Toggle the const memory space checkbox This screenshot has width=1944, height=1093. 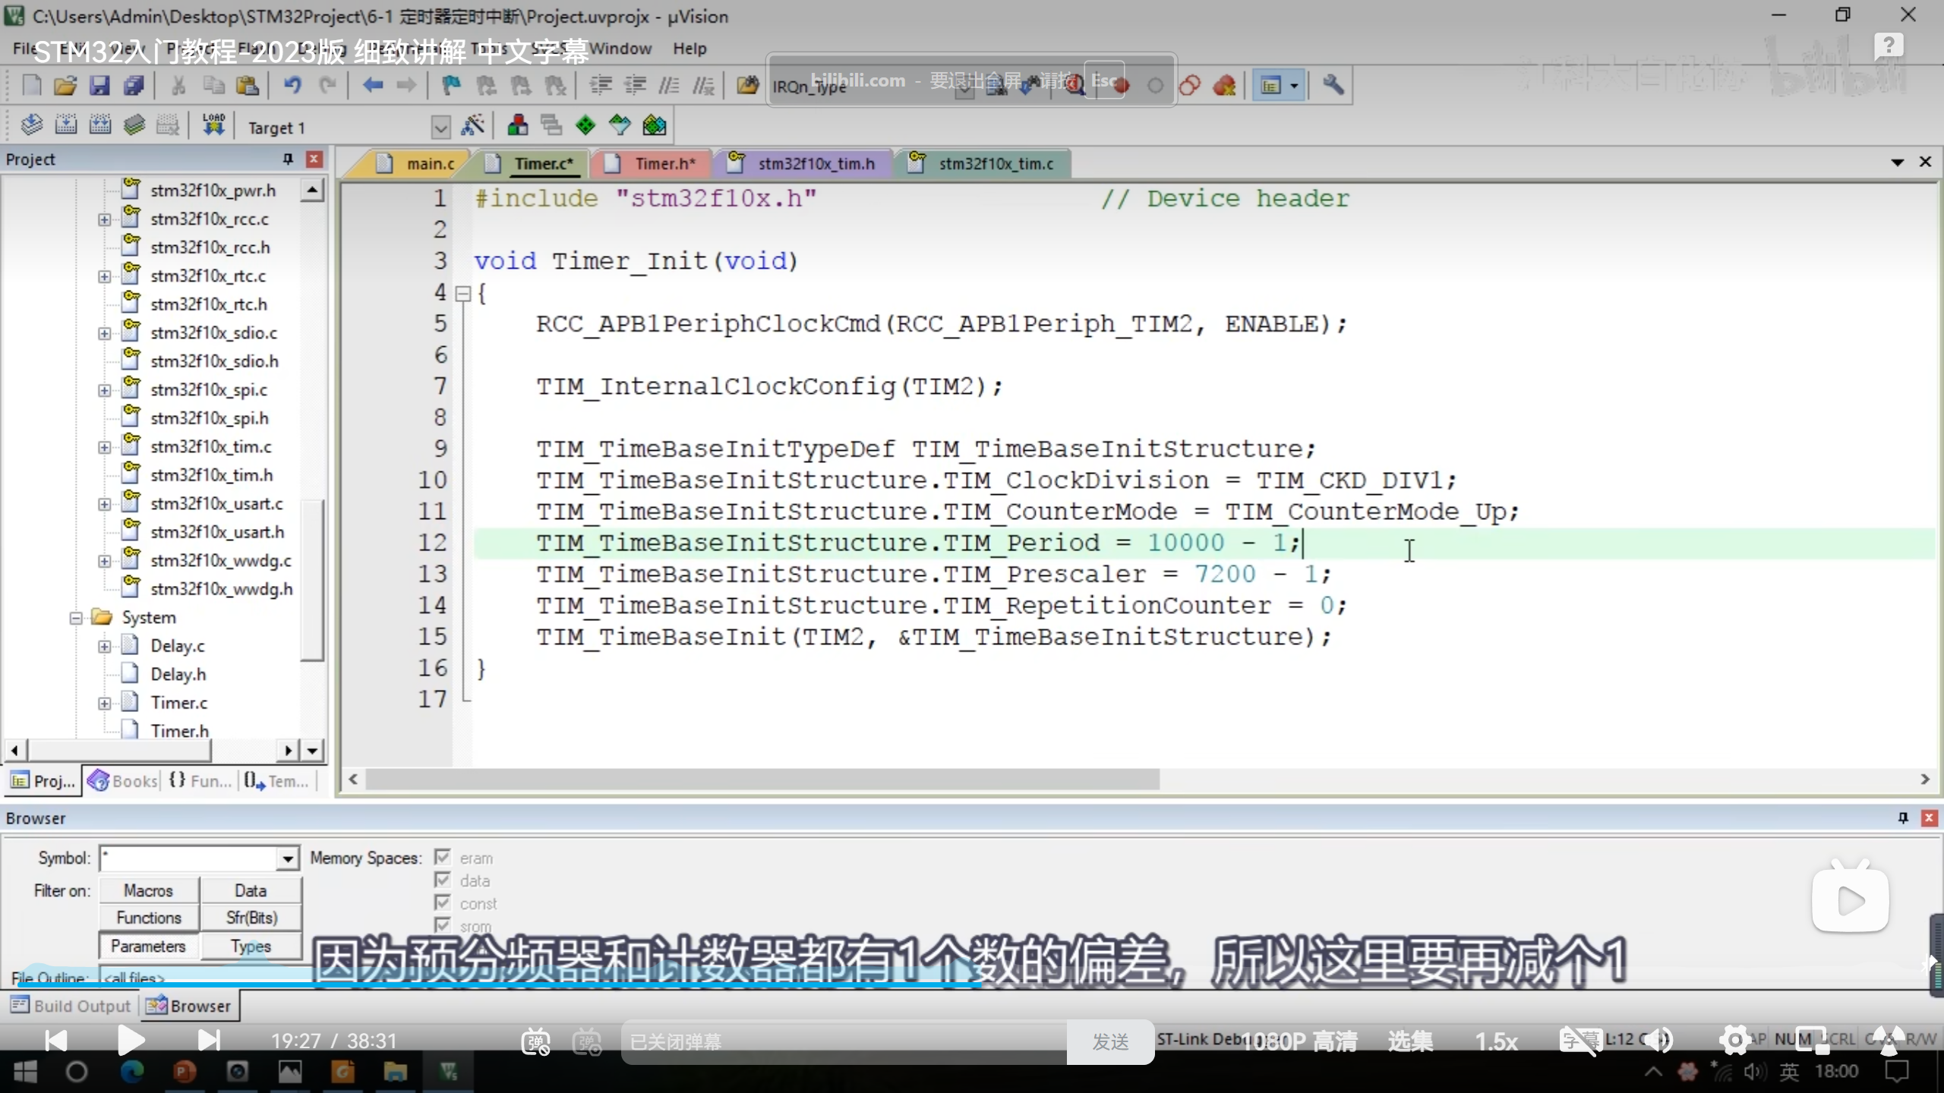tap(443, 903)
